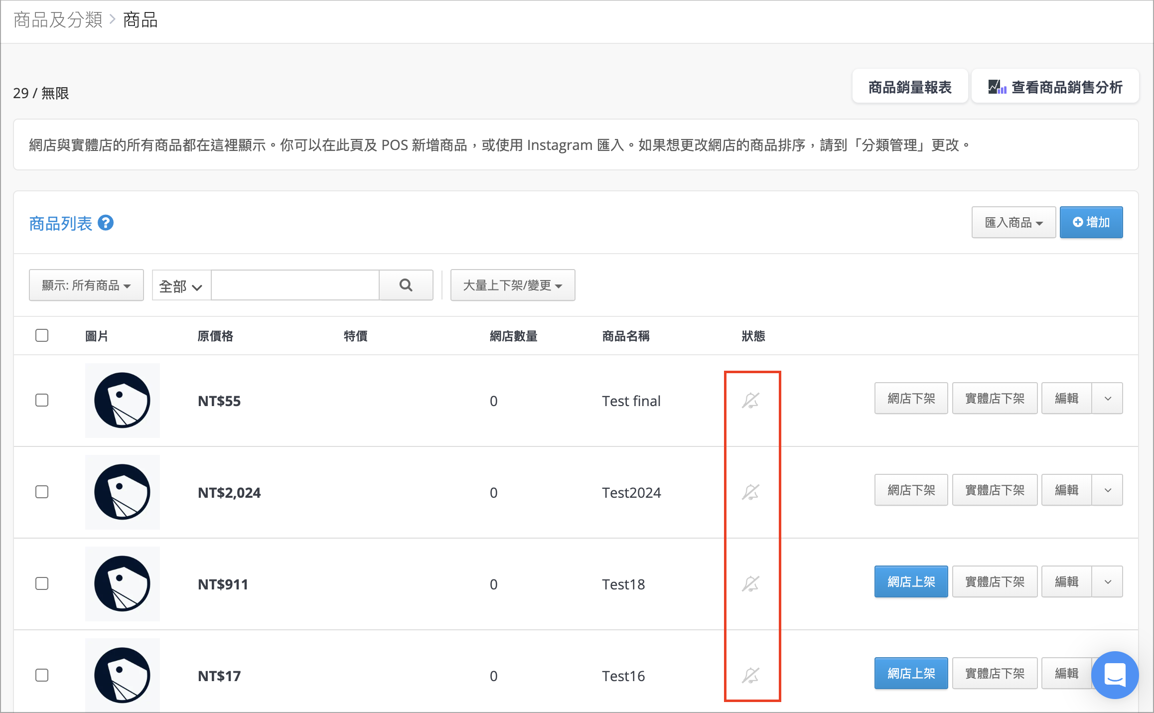Click the search magnifier icon button
Viewport: 1154px width, 713px height.
coord(406,285)
